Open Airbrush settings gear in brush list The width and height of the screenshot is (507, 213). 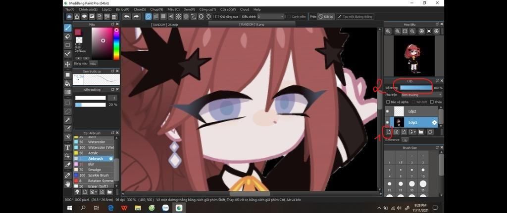(111, 159)
